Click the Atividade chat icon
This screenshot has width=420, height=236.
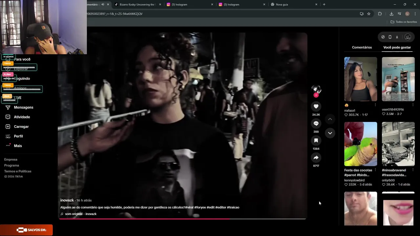coord(8,117)
